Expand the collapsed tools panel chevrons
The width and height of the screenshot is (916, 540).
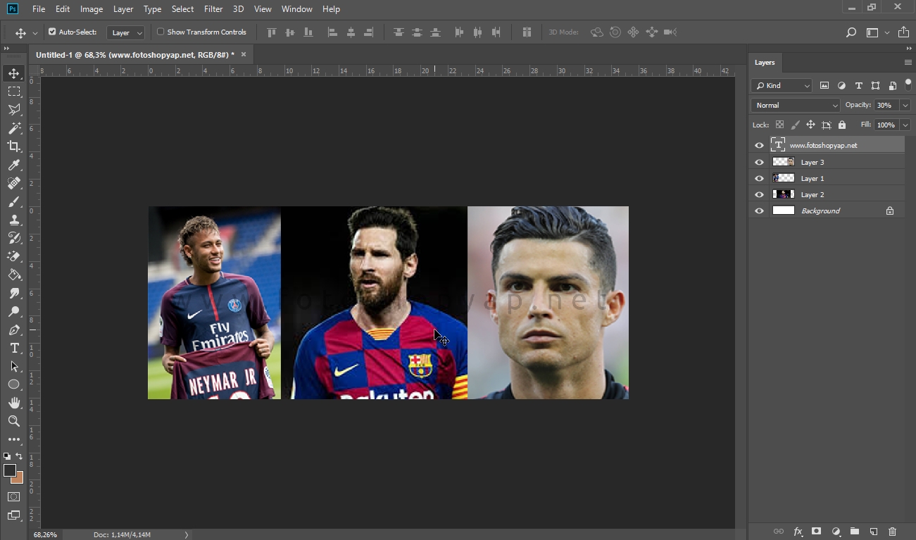point(7,49)
